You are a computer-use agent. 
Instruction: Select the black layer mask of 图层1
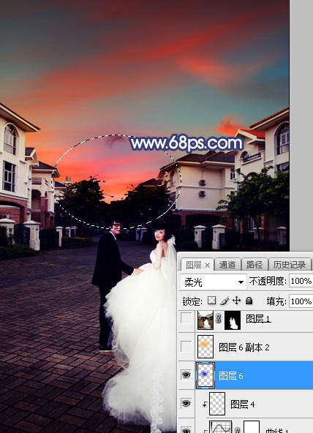(232, 320)
